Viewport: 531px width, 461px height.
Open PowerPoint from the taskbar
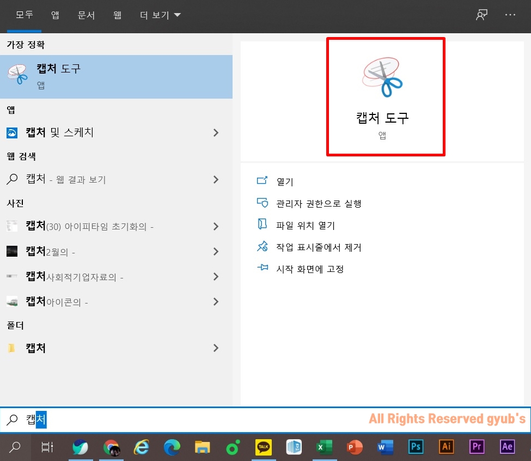click(x=355, y=447)
